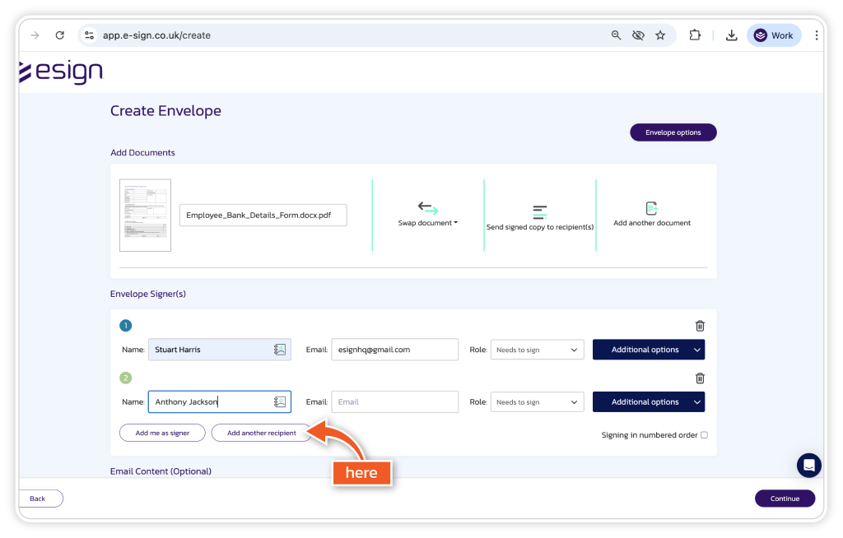Viewport: 843px width, 538px height.
Task: Expand Role dropdown for Anthony Jackson
Action: [537, 402]
